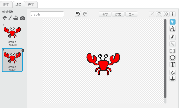Select the crop tool icon
The image size is (179, 108).
coord(152,14)
